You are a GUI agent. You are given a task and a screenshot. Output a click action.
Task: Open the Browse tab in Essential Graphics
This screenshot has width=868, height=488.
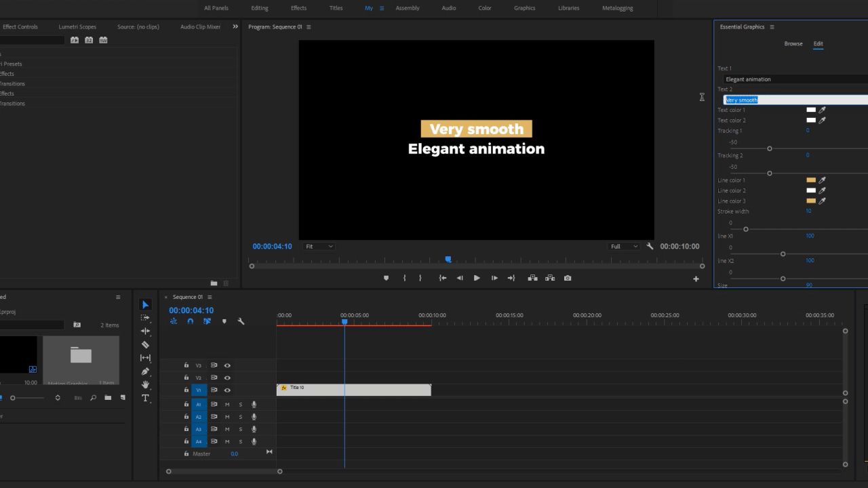(x=793, y=43)
